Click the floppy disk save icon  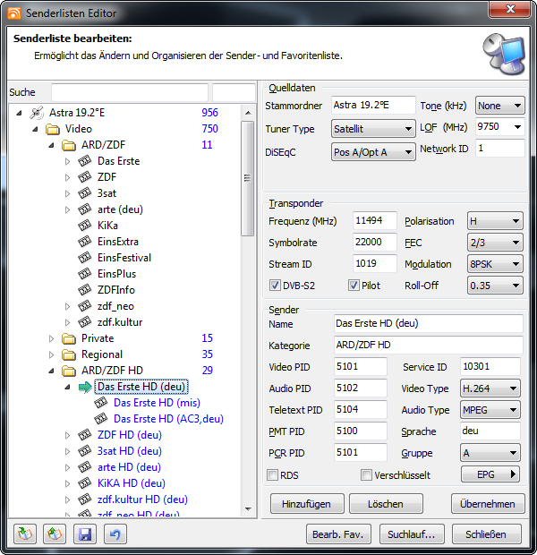pyautogui.click(x=85, y=534)
